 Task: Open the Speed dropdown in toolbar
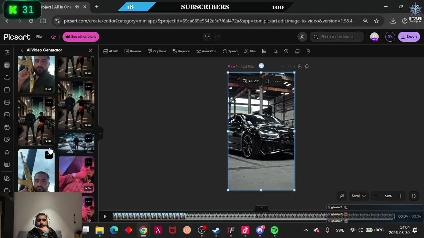pyautogui.click(x=230, y=51)
